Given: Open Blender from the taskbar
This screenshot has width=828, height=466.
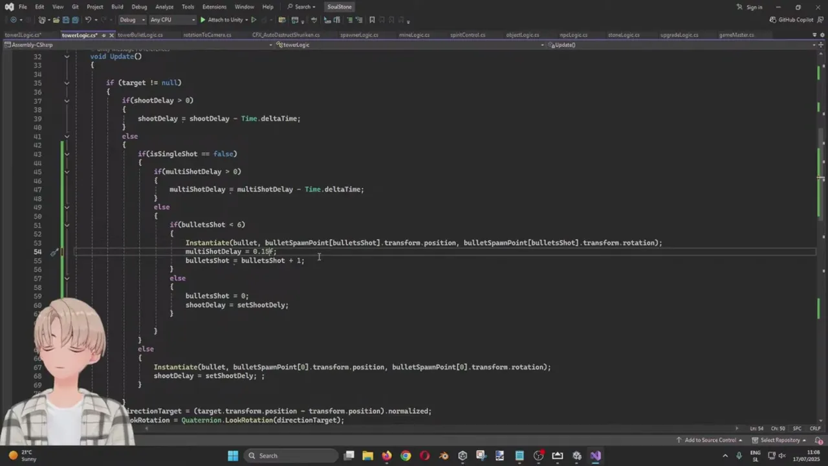Looking at the screenshot, I should (444, 456).
